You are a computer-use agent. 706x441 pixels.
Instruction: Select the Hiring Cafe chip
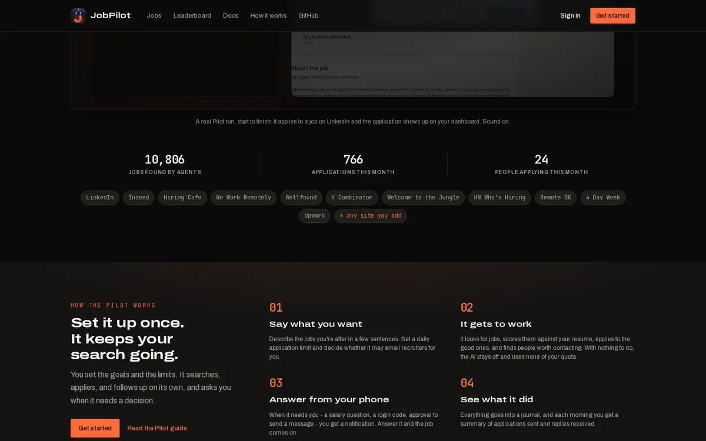[x=182, y=198]
